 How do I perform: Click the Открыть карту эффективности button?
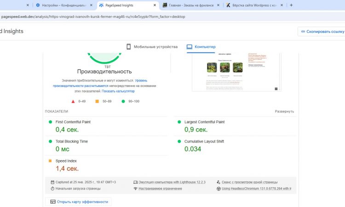tap(78, 202)
